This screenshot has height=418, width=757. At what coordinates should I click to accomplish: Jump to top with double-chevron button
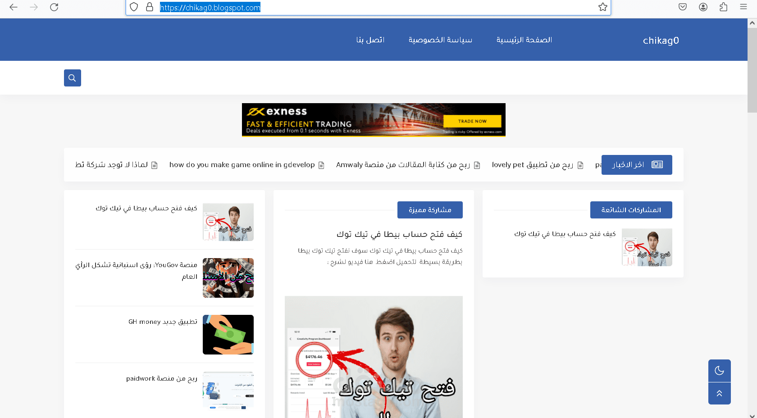[720, 393]
